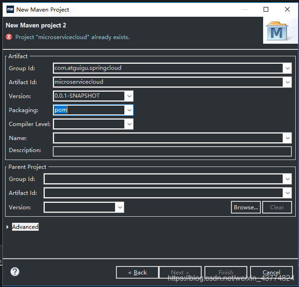Screen dimensions: 299x287
Task: Click into Parent Project Artifact Id field
Action: click(163, 193)
